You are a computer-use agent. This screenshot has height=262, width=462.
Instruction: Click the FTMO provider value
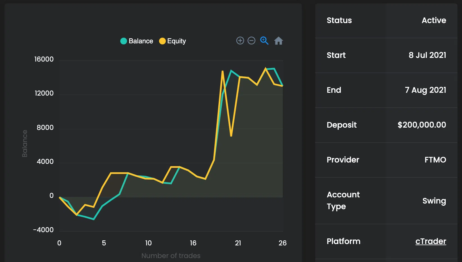tap(435, 160)
